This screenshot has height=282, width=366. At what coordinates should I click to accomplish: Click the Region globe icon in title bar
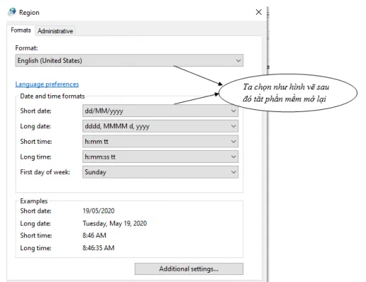12,12
